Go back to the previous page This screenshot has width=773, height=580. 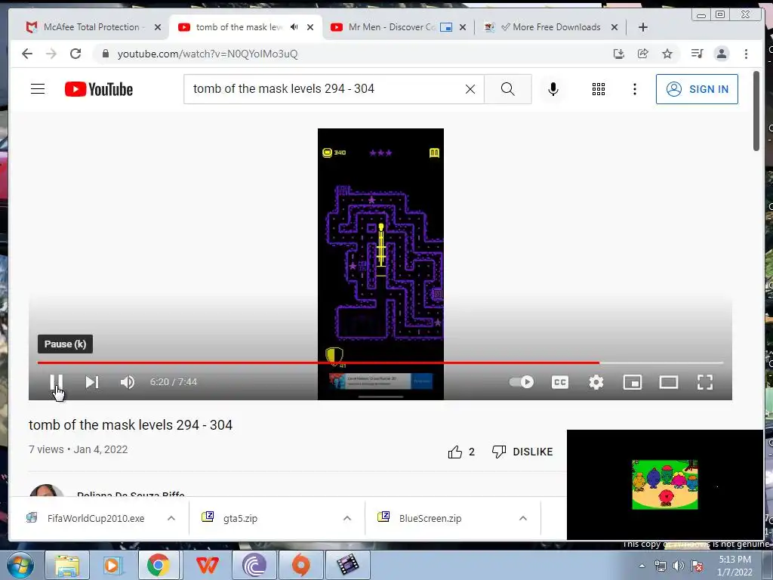(27, 54)
